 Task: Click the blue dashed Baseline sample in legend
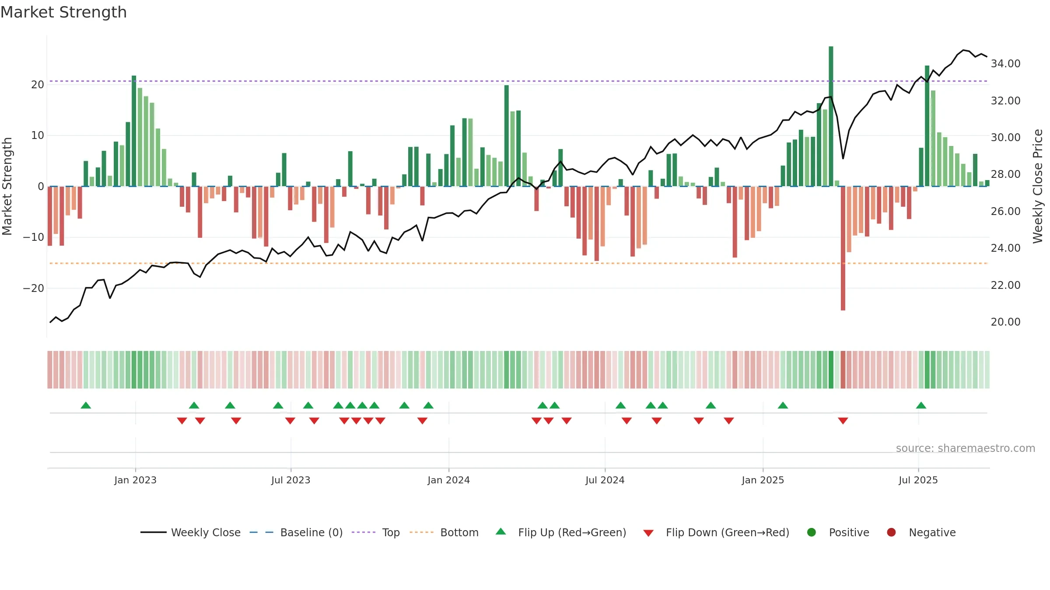[x=262, y=532]
